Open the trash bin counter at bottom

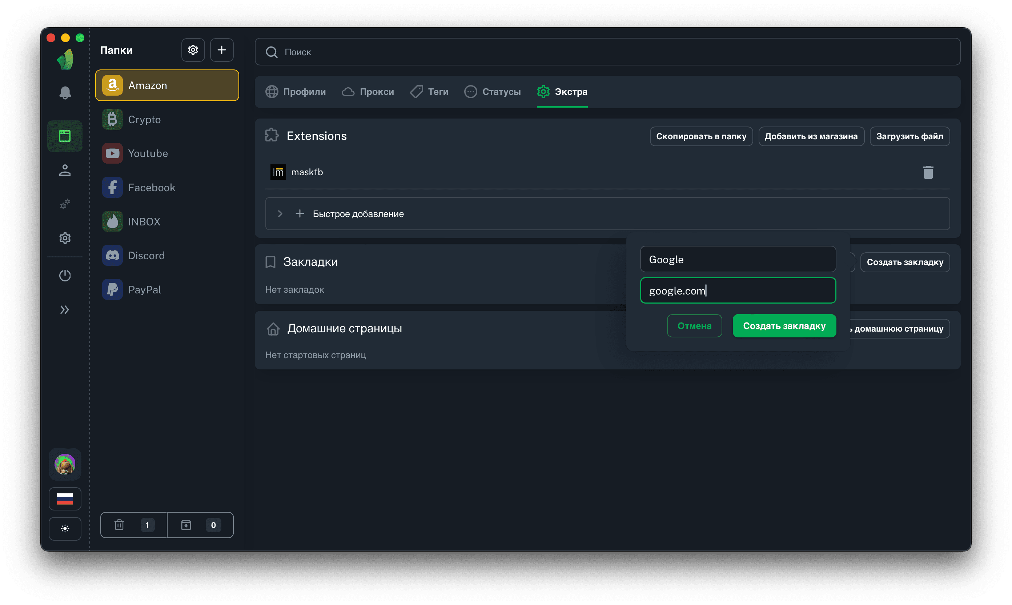point(134,525)
